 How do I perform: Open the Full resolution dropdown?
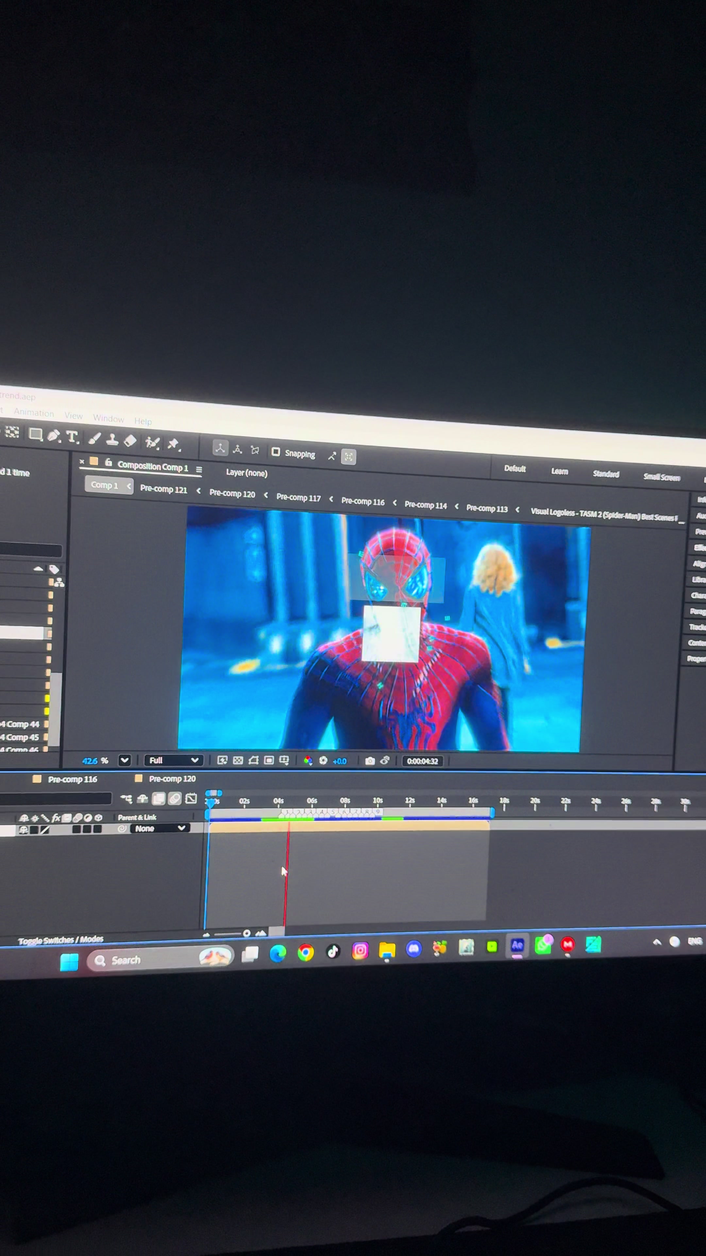(174, 760)
